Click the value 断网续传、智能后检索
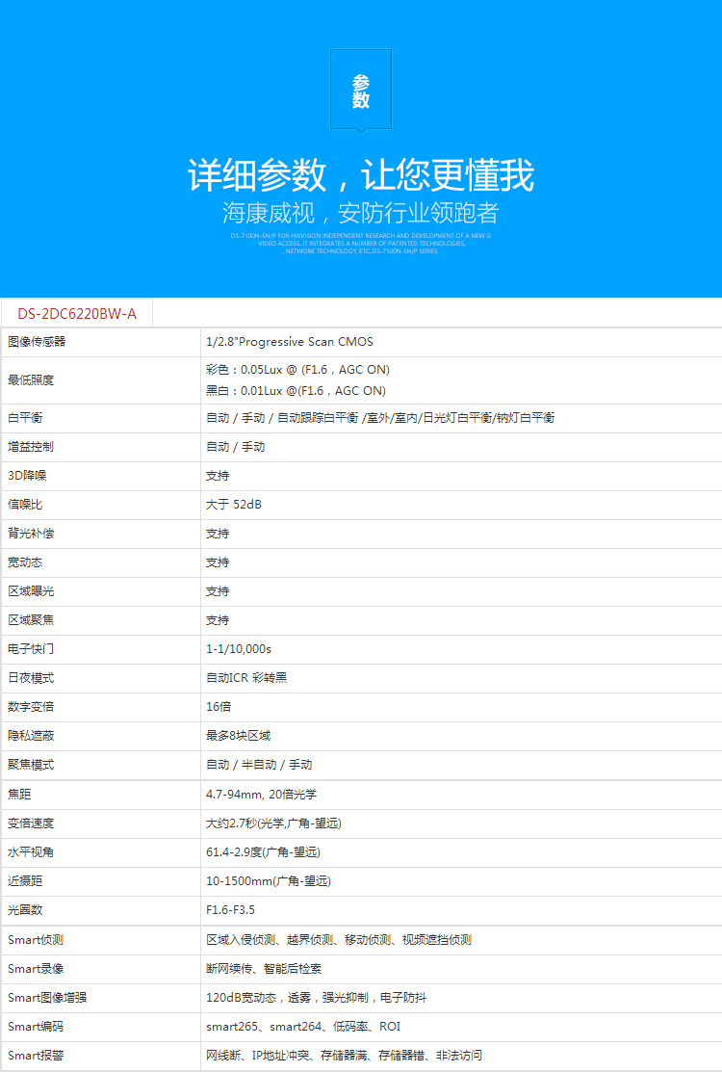 coord(264,969)
